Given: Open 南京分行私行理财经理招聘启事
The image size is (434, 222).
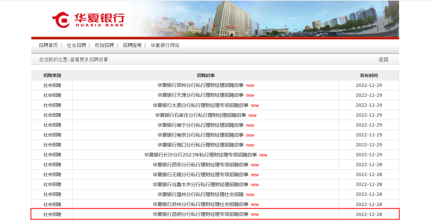Looking at the screenshot, I should 201,135.
